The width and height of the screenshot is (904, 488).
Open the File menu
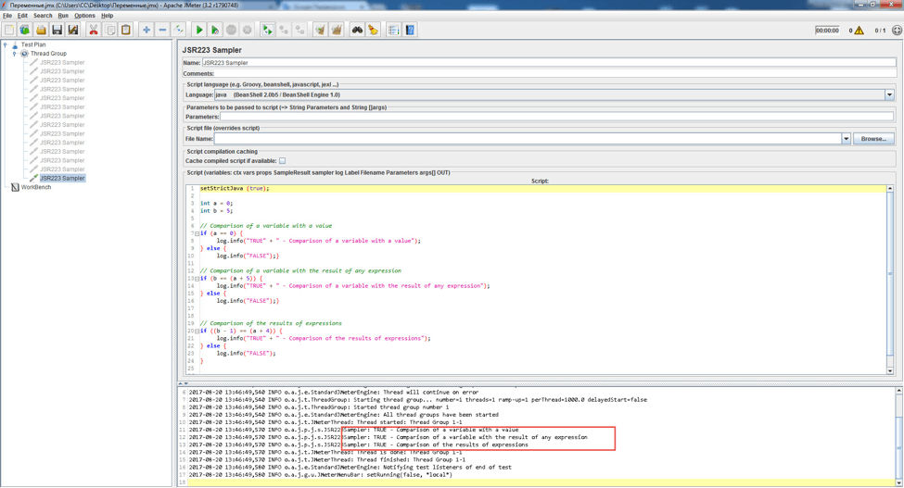point(7,16)
